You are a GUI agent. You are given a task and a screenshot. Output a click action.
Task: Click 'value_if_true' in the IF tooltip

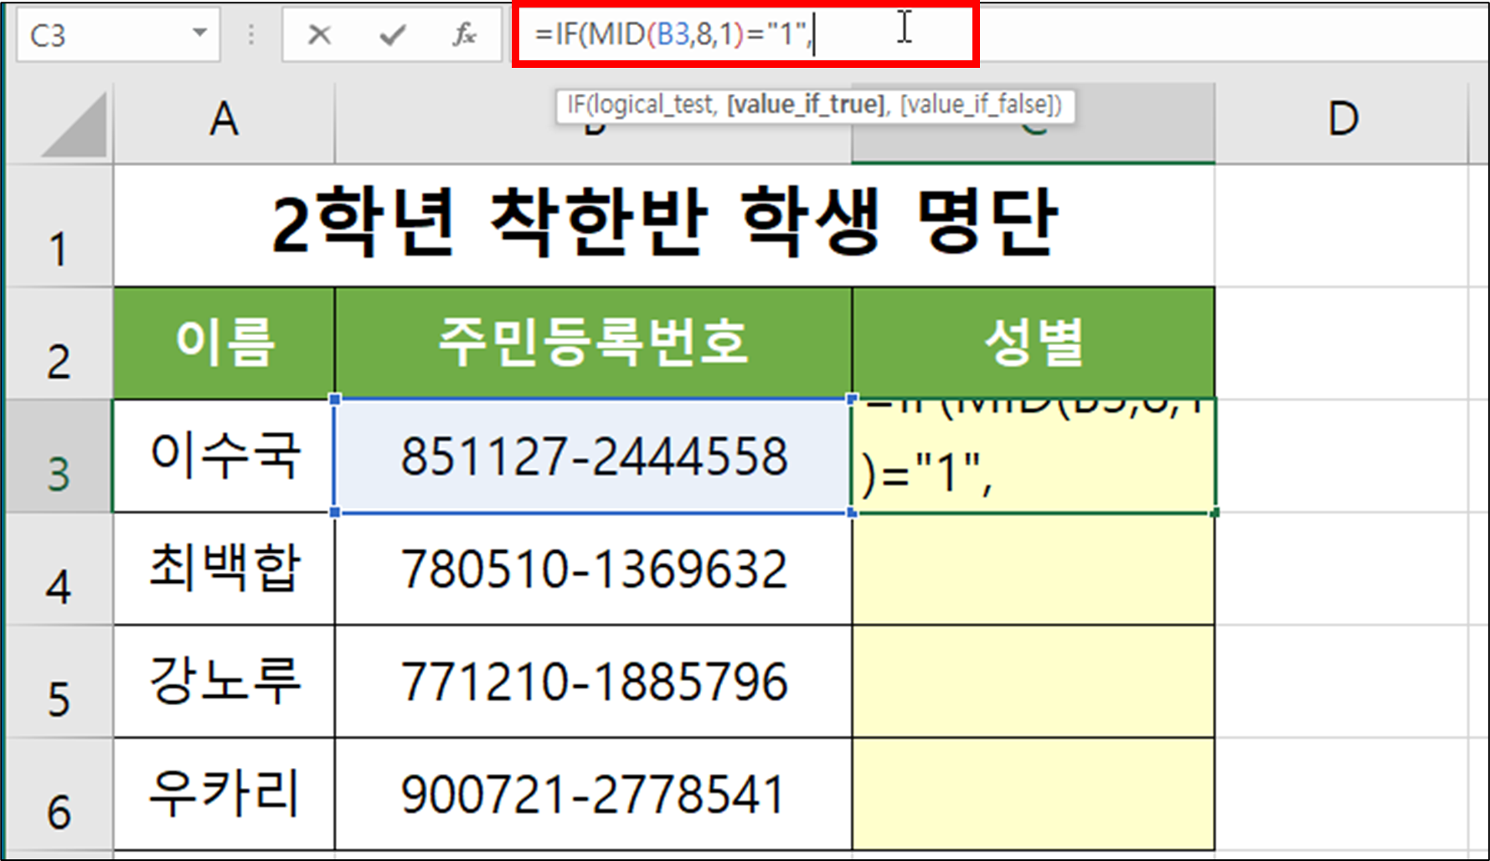coord(806,105)
